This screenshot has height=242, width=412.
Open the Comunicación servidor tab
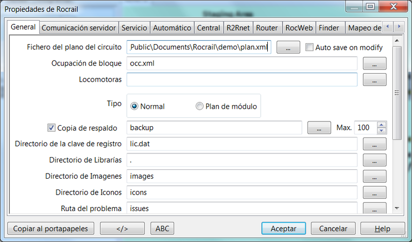(x=79, y=28)
